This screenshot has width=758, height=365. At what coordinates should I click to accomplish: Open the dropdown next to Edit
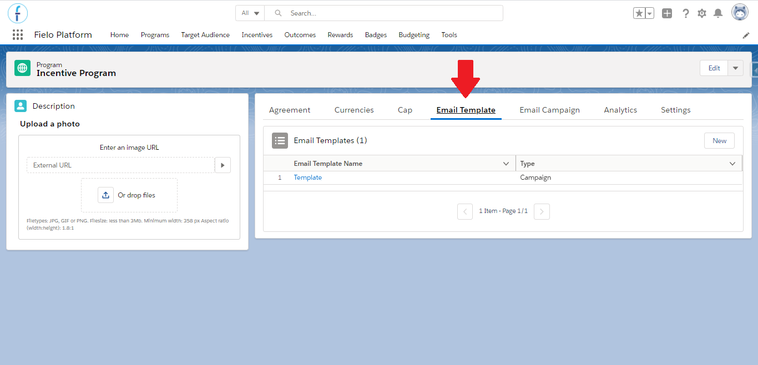(735, 68)
